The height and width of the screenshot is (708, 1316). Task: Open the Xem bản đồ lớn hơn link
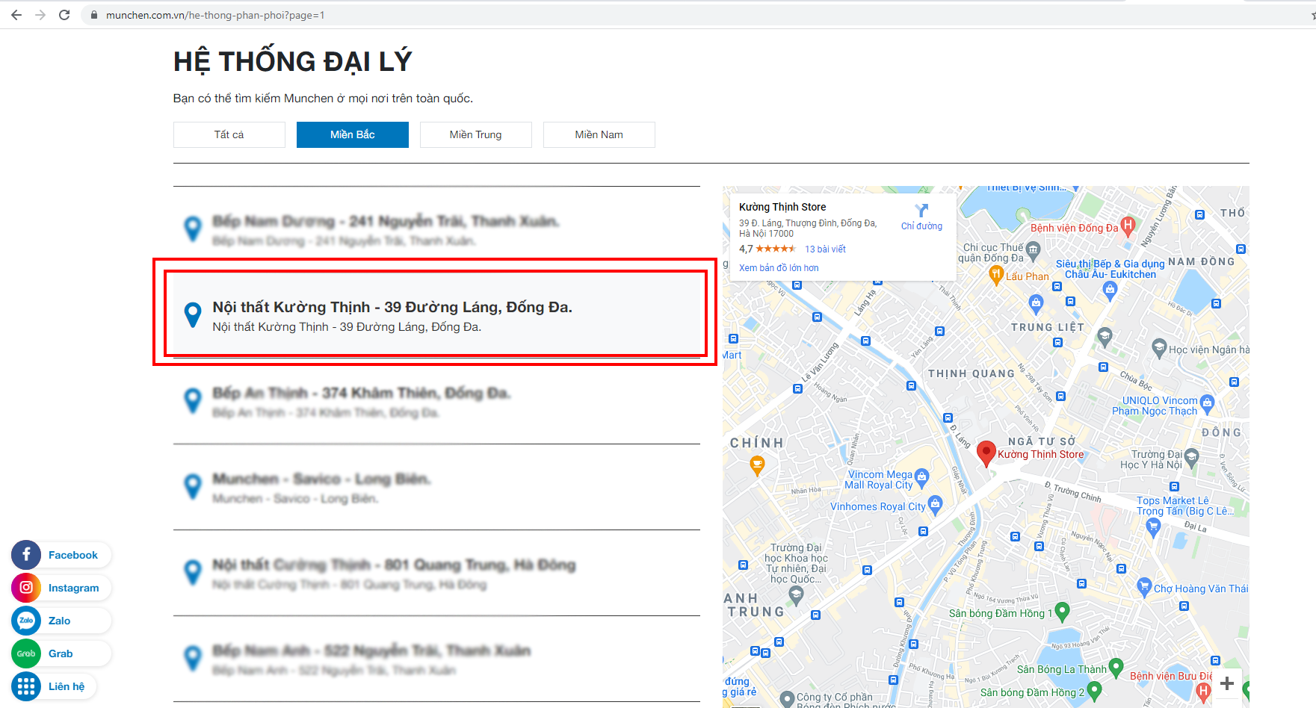(x=779, y=268)
